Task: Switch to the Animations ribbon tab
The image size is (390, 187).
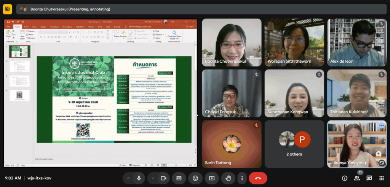Action: click(67, 27)
